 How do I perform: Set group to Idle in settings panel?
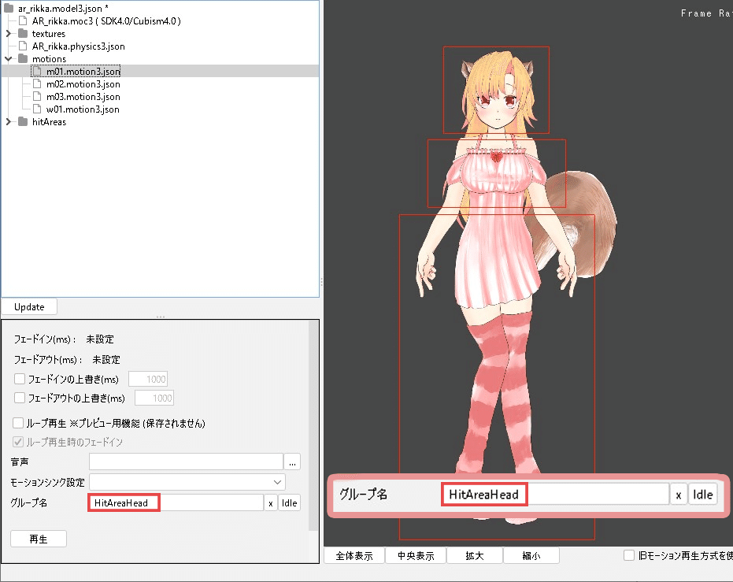pyautogui.click(x=289, y=503)
